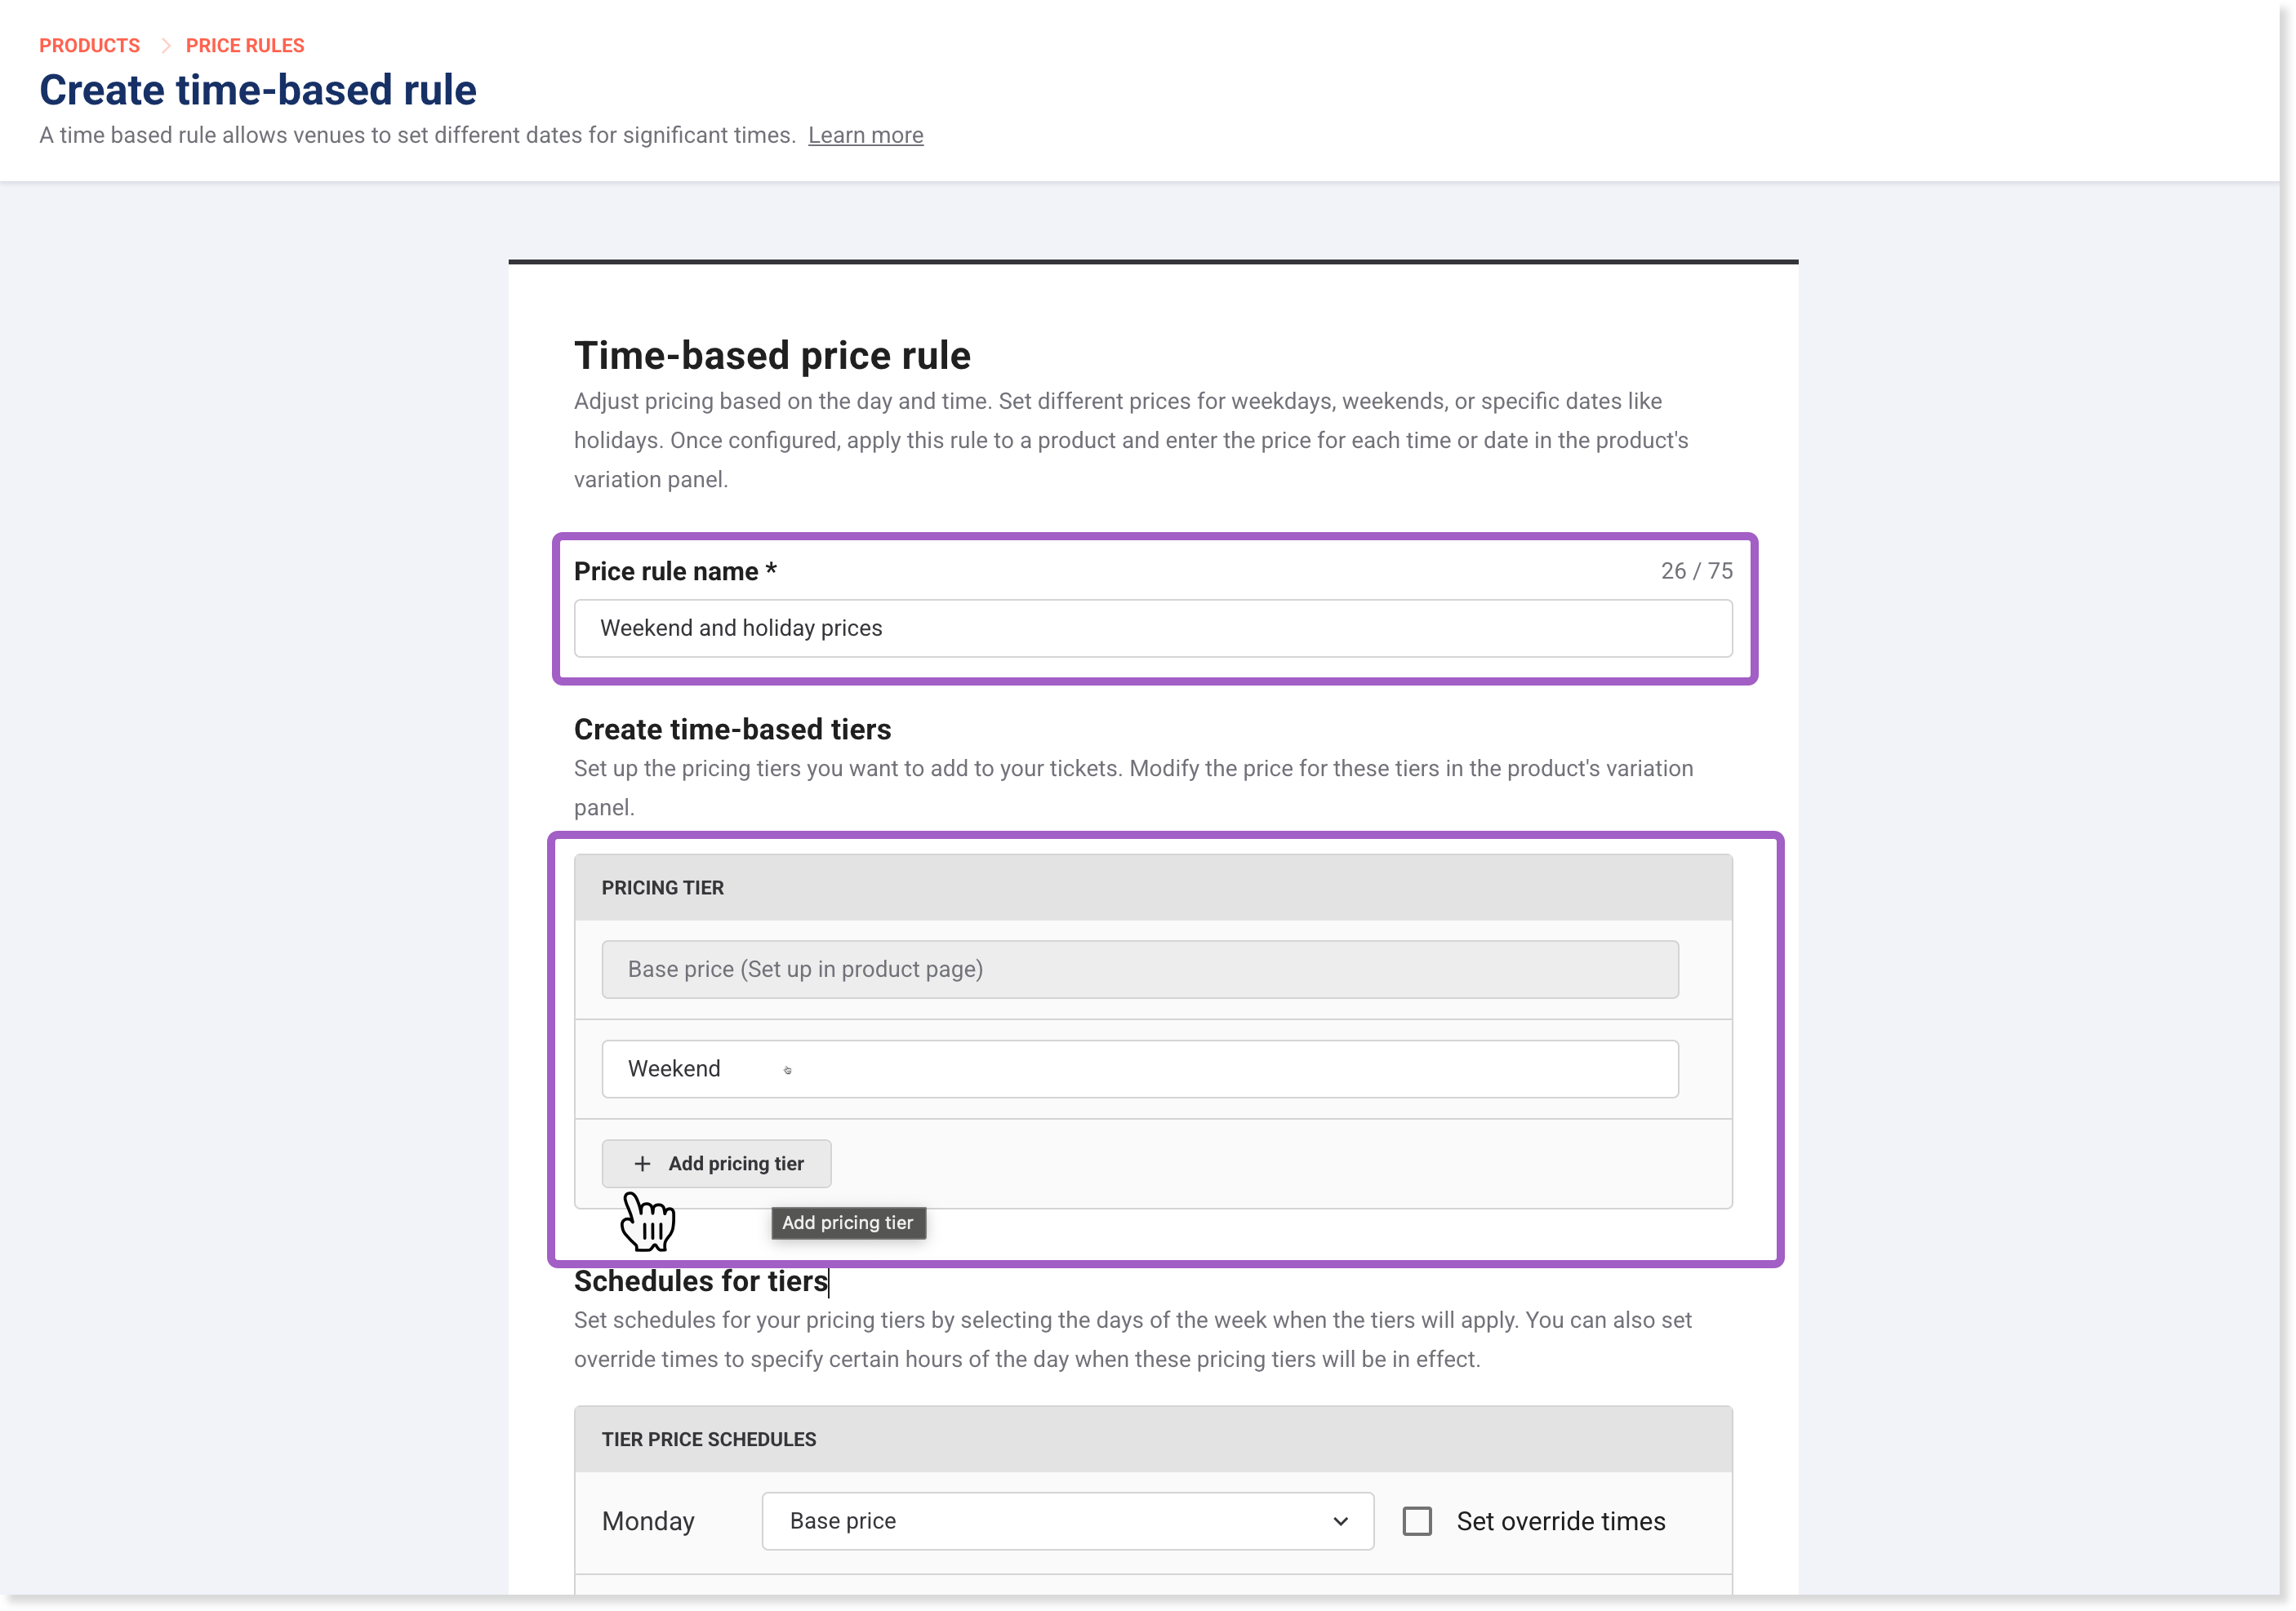
Task: Click the plus icon on Add pricing tier
Action: coord(642,1163)
